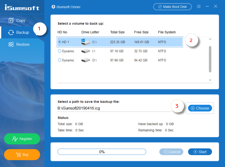The image size is (225, 167).
Task: Click the backup file path field
Action: [x=115, y=108]
